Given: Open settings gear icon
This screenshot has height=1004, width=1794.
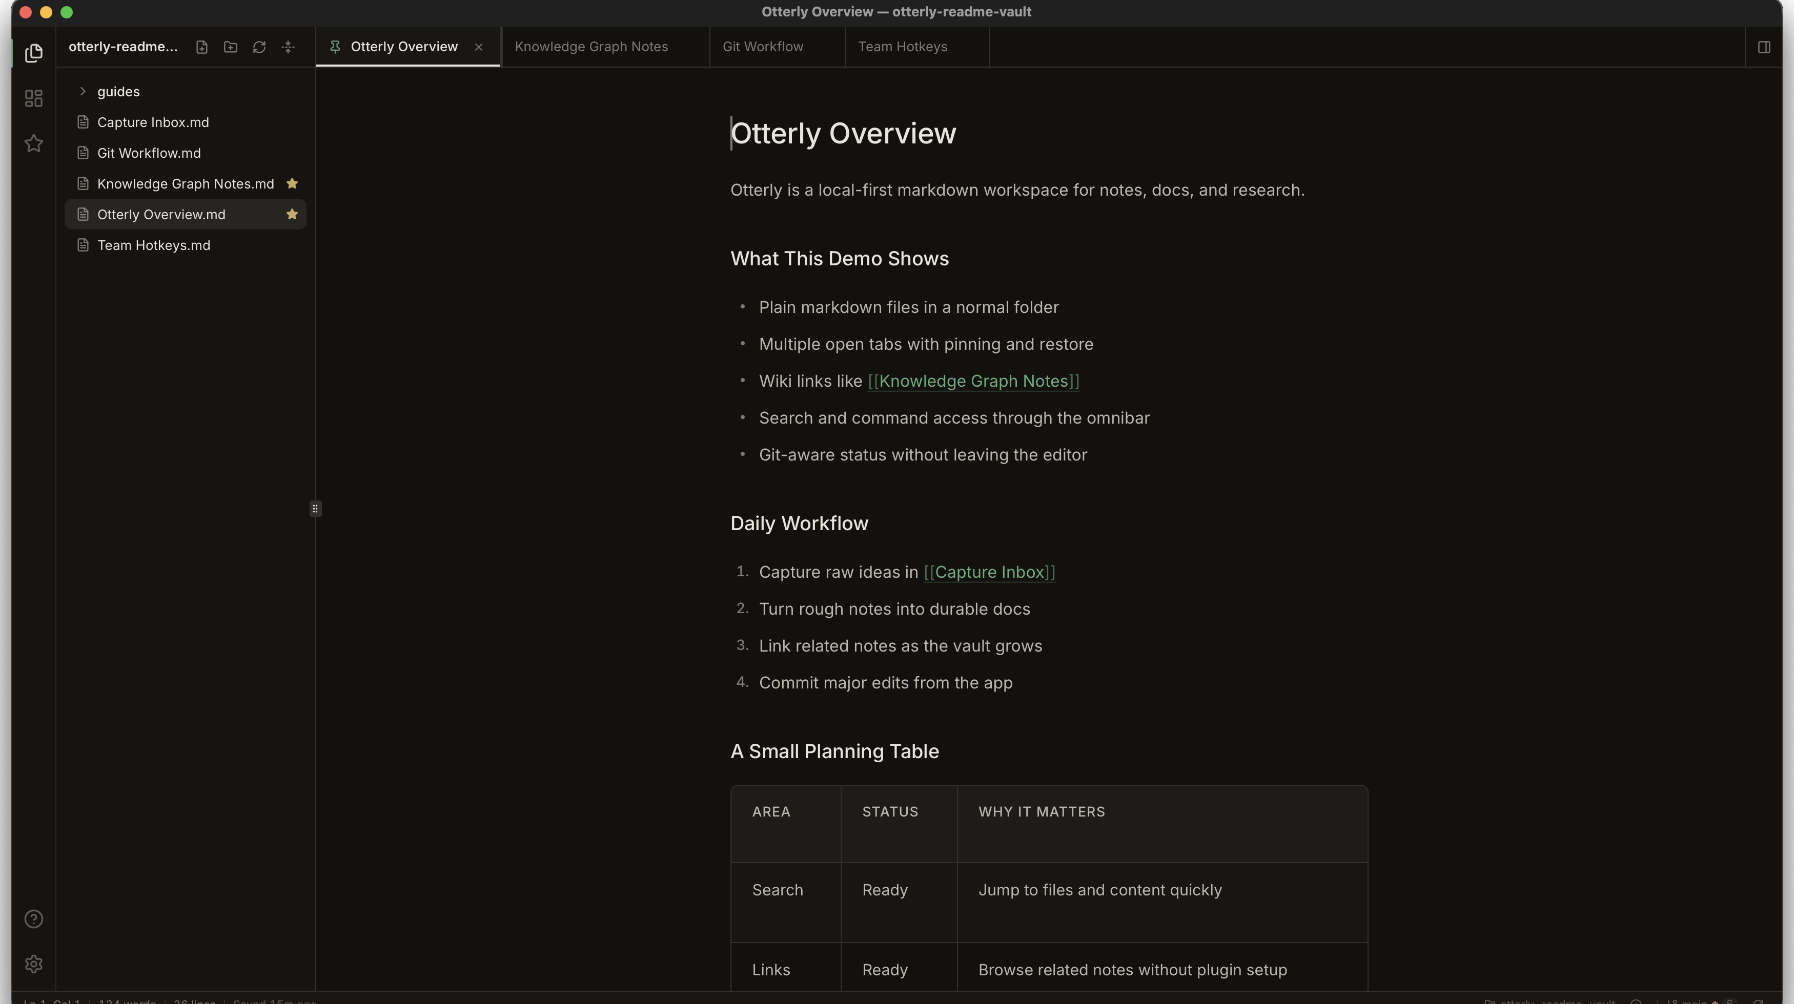Looking at the screenshot, I should [33, 964].
